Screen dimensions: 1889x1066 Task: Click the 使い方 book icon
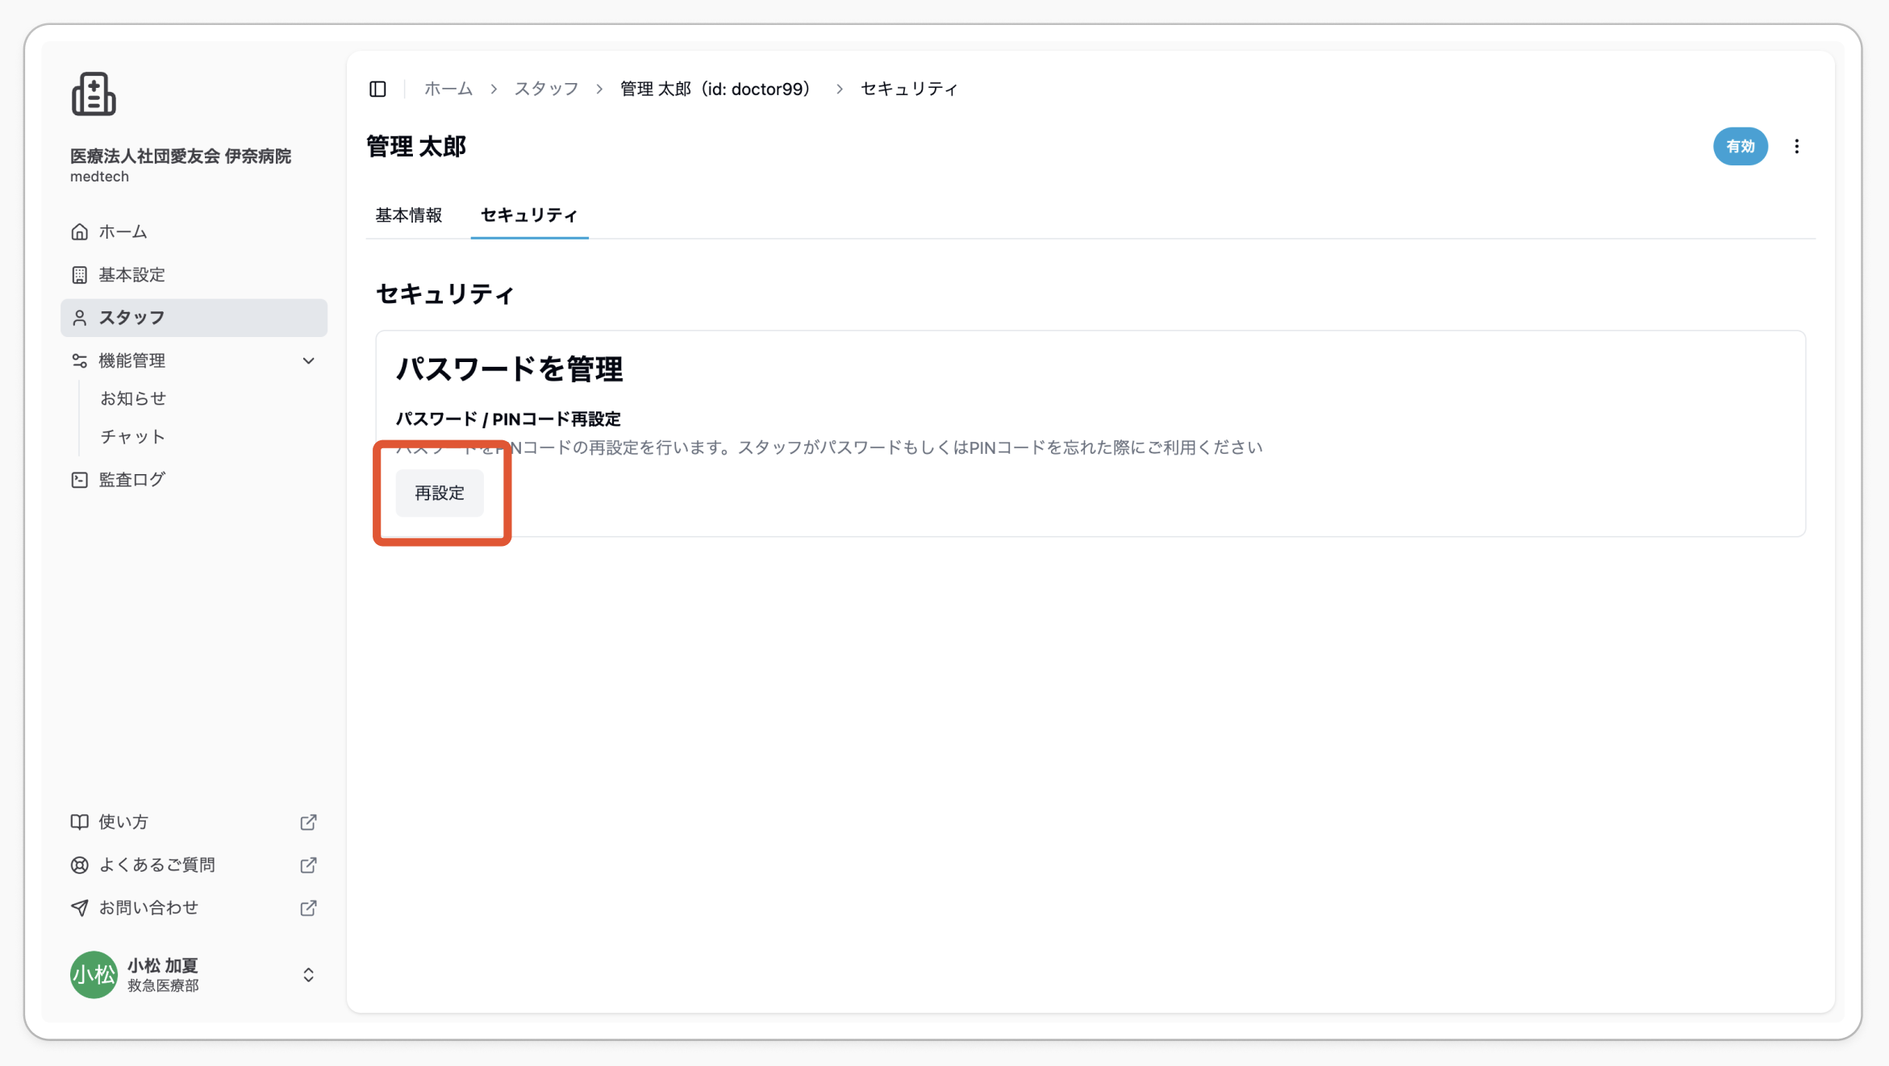point(79,822)
